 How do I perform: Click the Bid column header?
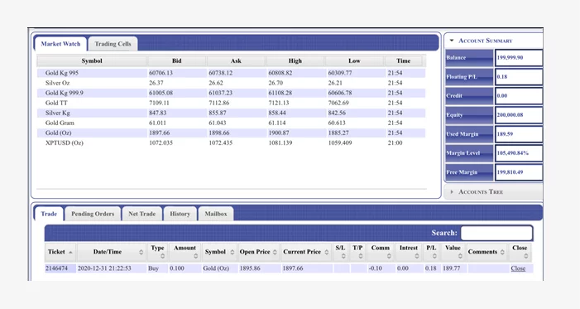pyautogui.click(x=177, y=60)
